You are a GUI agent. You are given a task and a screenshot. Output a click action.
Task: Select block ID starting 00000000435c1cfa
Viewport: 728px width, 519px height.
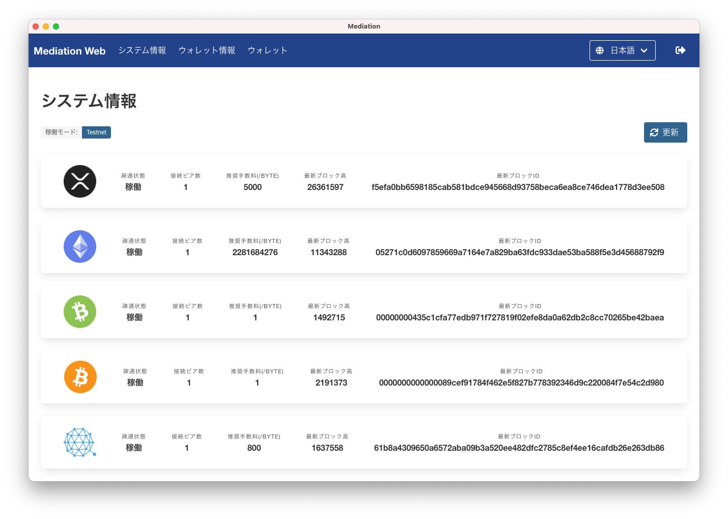520,317
